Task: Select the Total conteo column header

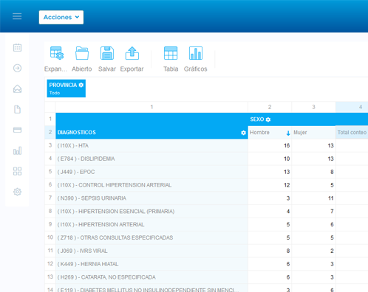Action: (x=352, y=133)
